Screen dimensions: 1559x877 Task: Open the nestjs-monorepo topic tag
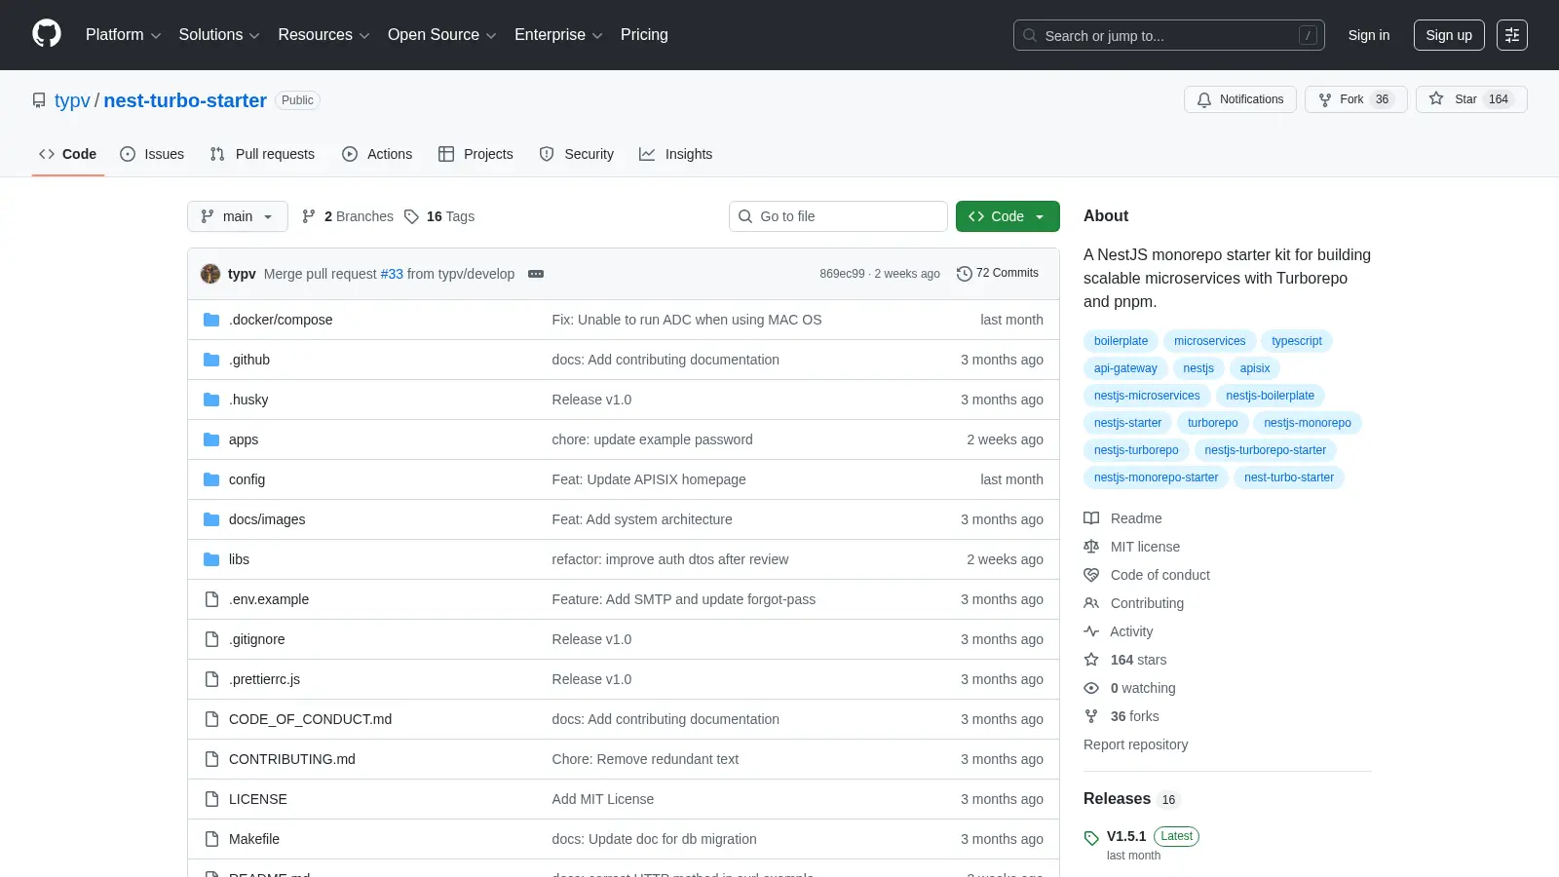(1308, 423)
